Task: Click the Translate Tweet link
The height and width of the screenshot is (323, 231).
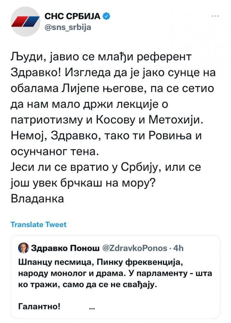Action: click(x=38, y=224)
